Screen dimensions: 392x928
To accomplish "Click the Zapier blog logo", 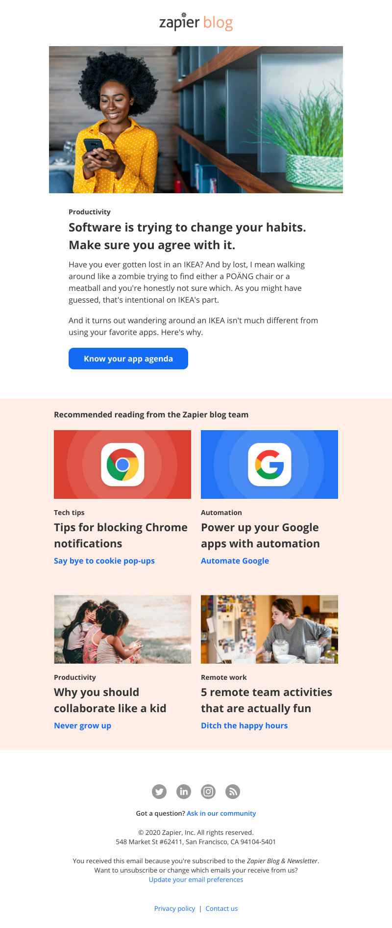I will click(196, 22).
